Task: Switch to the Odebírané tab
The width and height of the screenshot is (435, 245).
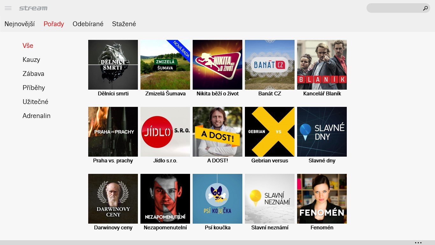Action: tap(88, 24)
